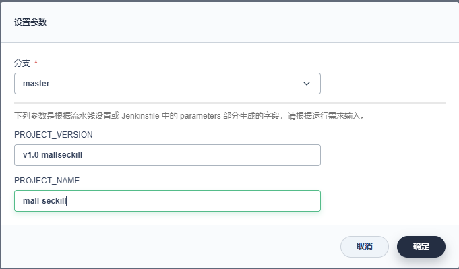Viewport: 459px width, 269px height.
Task: Click the 分支 field label
Action: click(x=22, y=63)
